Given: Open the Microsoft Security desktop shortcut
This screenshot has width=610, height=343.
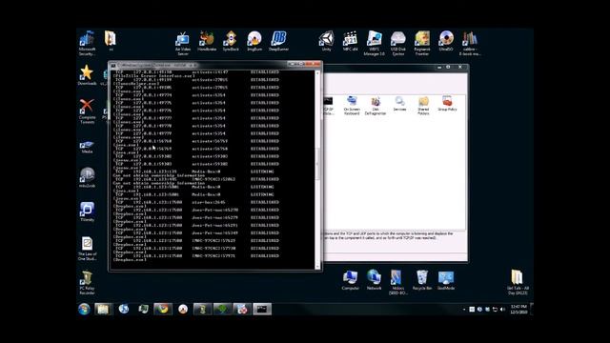Looking at the screenshot, I should pyautogui.click(x=87, y=43).
